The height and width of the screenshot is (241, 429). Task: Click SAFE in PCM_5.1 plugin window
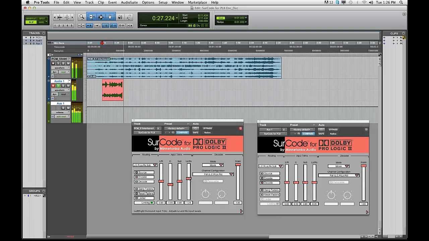[195, 133]
